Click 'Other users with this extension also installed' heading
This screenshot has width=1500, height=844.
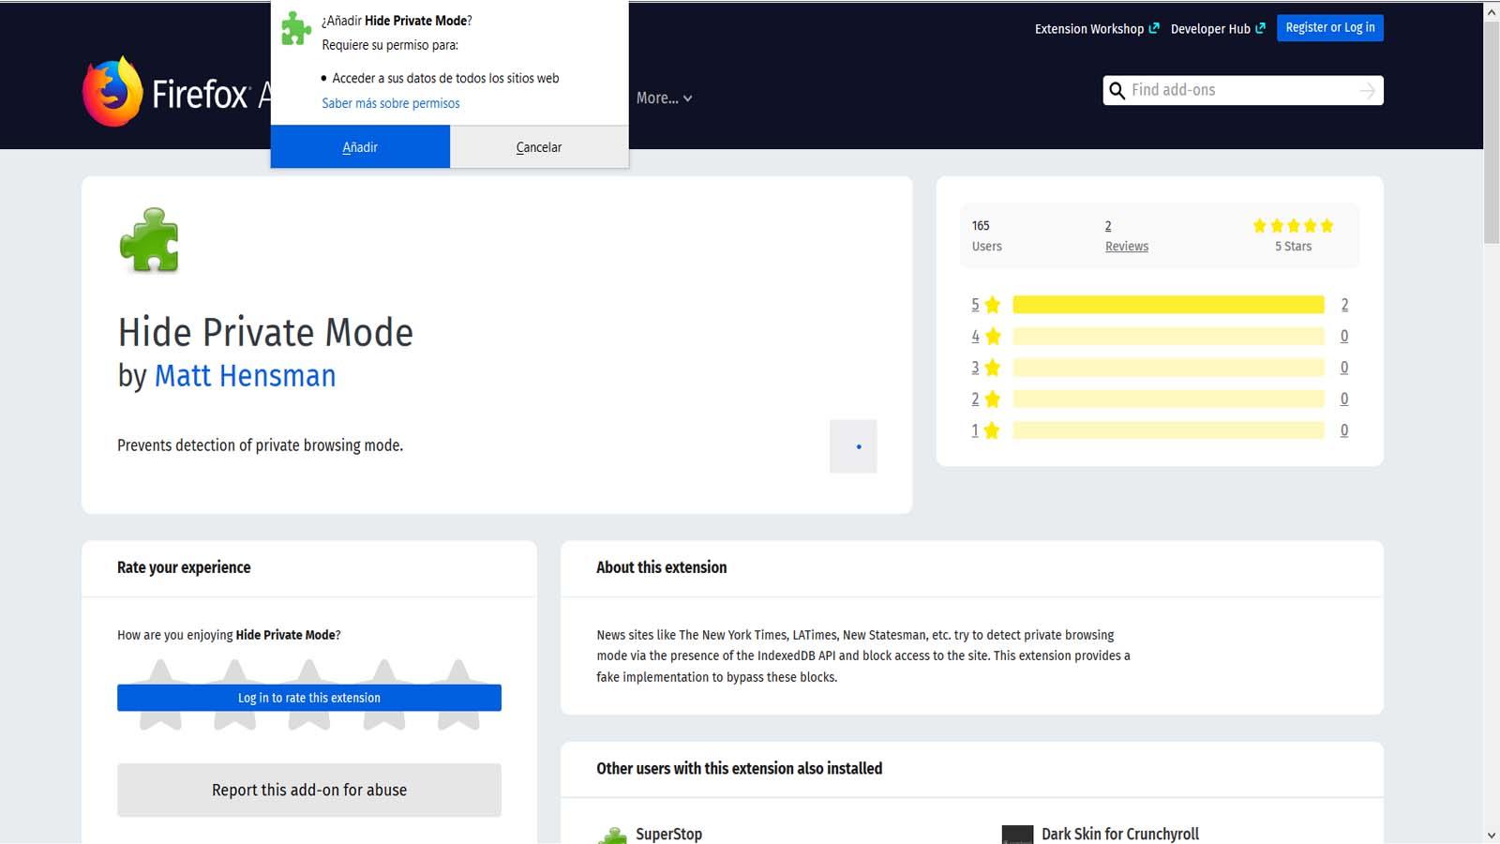[740, 768]
